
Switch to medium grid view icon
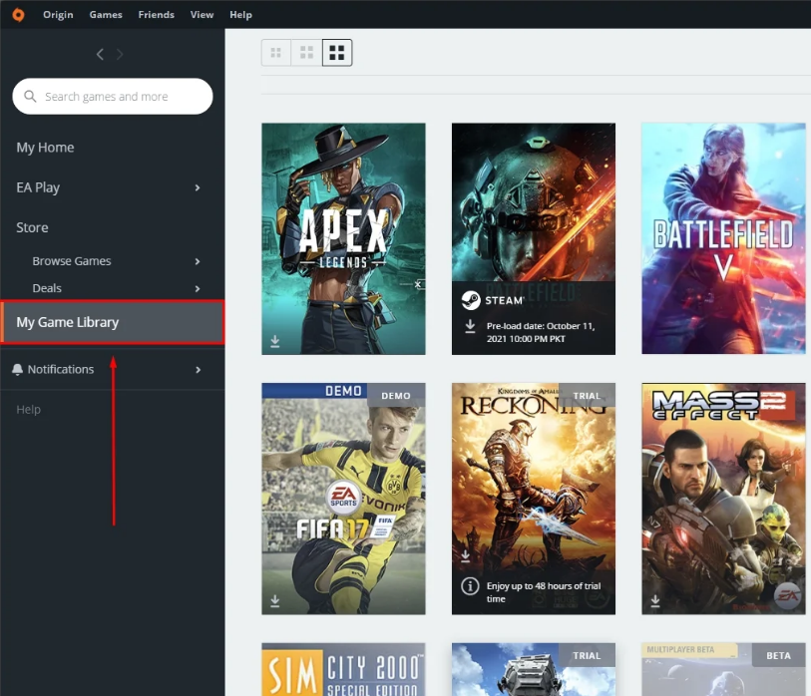click(307, 53)
